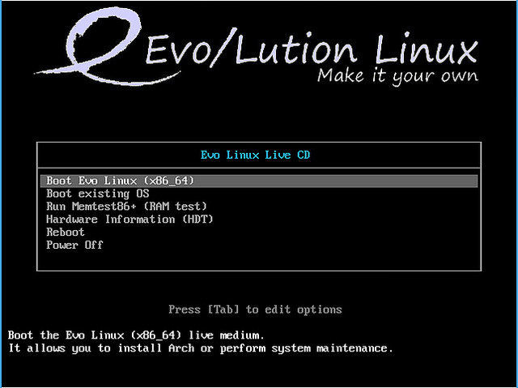Open Hardware Information (HDT)
Screen dimensions: 518x388
(129, 220)
